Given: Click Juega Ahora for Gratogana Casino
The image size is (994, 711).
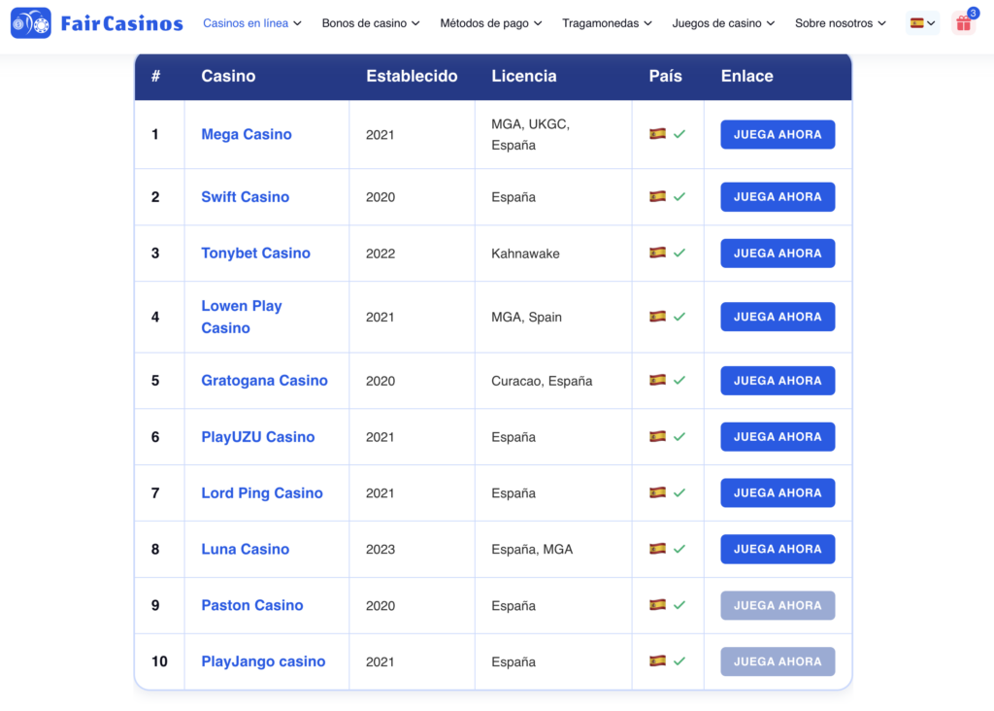Looking at the screenshot, I should (x=778, y=381).
